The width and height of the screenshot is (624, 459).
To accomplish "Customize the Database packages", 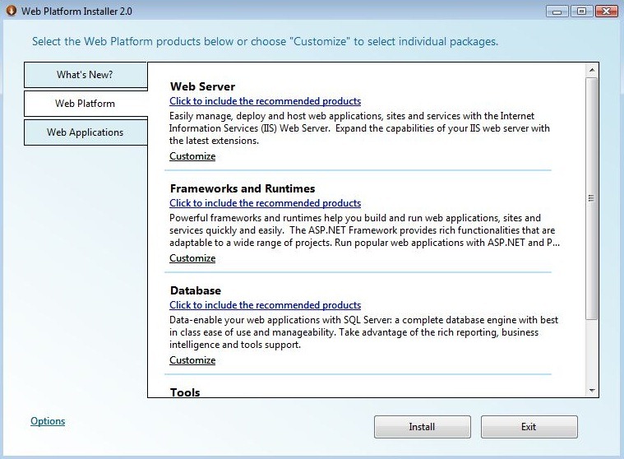I will pos(192,359).
